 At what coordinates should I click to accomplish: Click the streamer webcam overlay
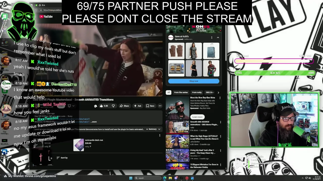coord(274,120)
